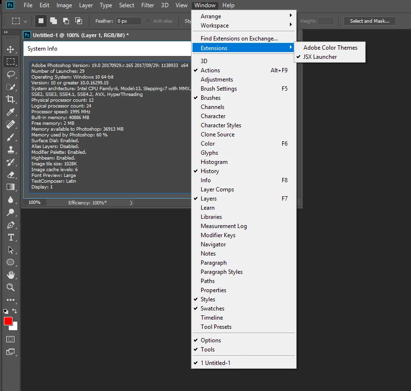Select the Move tool
This screenshot has height=391, width=411.
(11, 49)
